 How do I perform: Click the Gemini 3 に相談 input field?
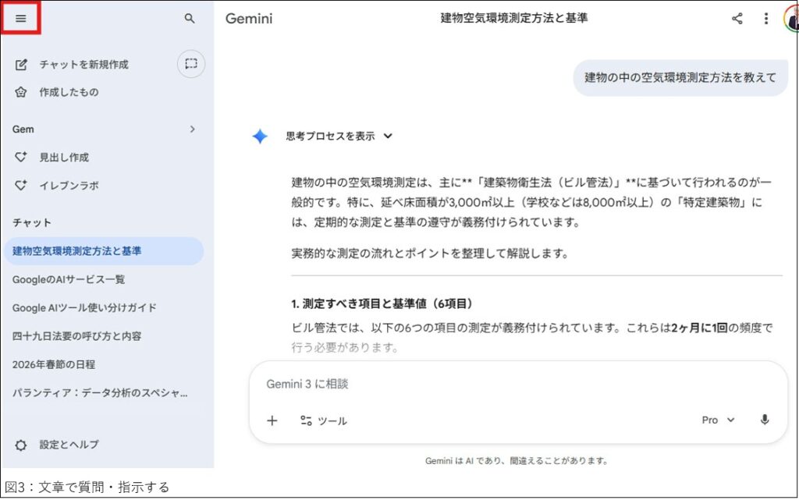coord(499,384)
